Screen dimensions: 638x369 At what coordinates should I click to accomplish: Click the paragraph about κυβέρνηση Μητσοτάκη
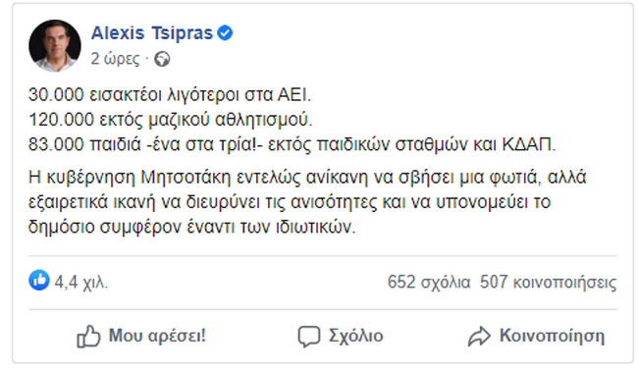307,202
